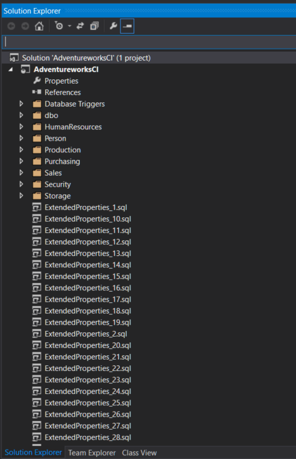Click the Pending Changes Filter clock icon
296x459 pixels.
59,26
